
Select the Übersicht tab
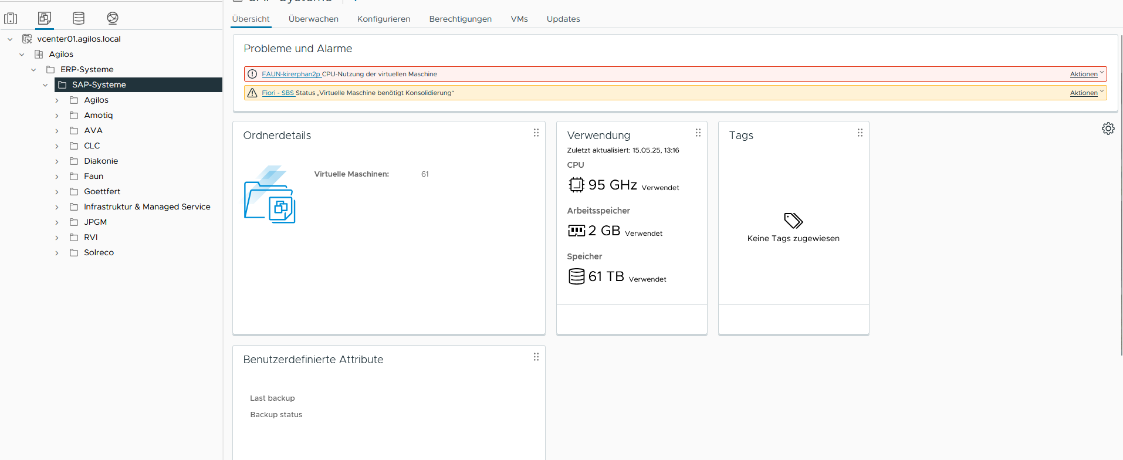tap(251, 19)
